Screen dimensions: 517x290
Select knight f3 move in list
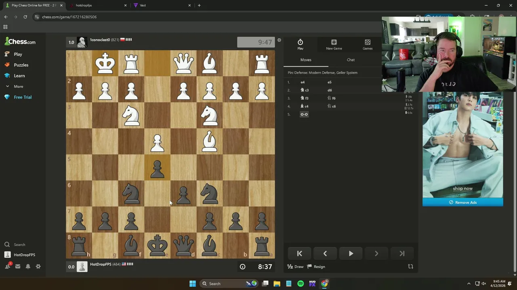(305, 98)
